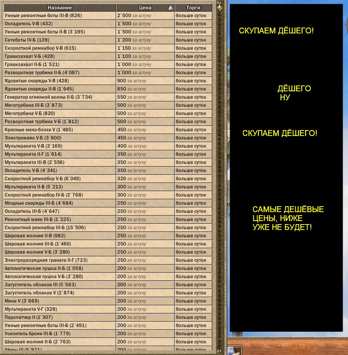This screenshot has height=355, width=348.
Task: Click больше суток in the Паропатчер II row
Action: click(x=191, y=317)
